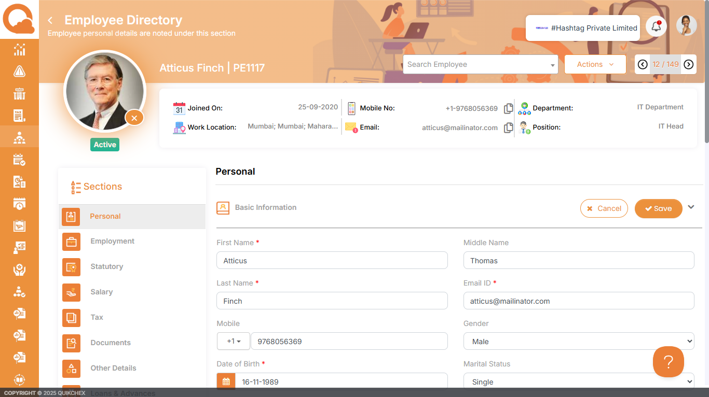Screen dimensions: 709x397
Task: Open the Date of Birth calendar picker
Action: [x=226, y=382]
